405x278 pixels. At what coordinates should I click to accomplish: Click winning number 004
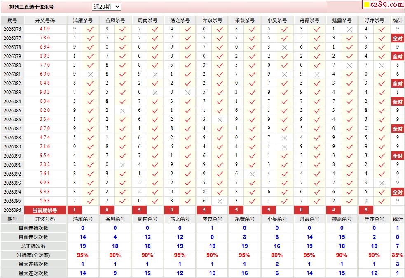[45, 101]
